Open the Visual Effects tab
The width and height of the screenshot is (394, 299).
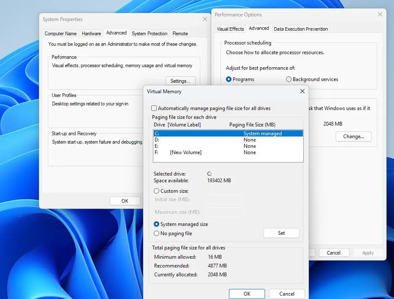coord(230,29)
